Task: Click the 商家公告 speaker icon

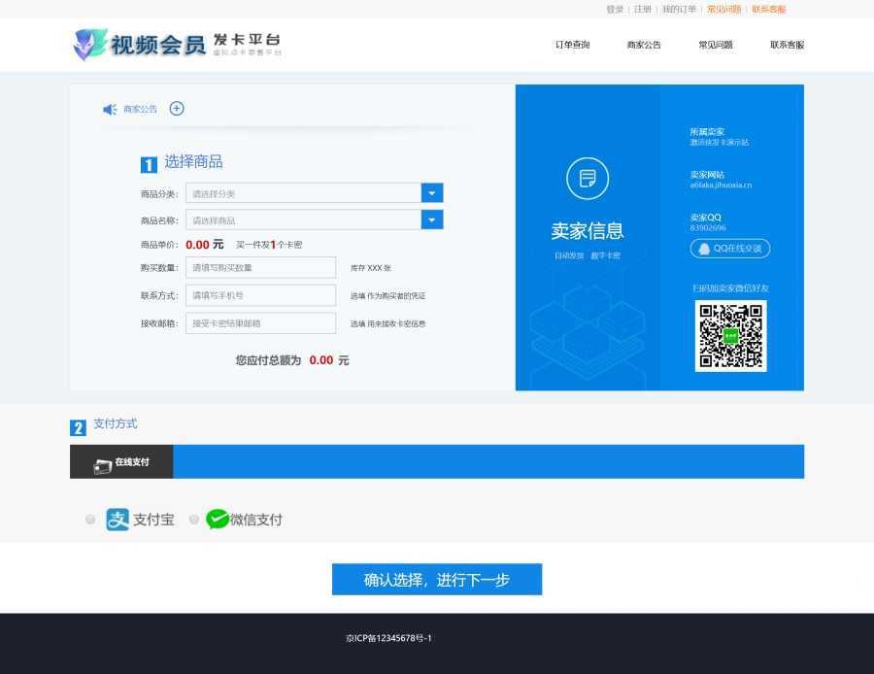Action: [110, 109]
